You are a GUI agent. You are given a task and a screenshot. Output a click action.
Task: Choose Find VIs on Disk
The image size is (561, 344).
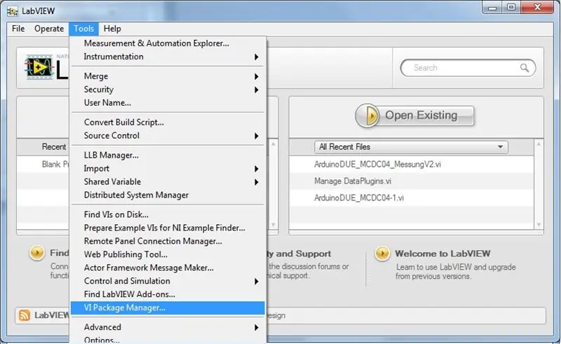[168, 214]
